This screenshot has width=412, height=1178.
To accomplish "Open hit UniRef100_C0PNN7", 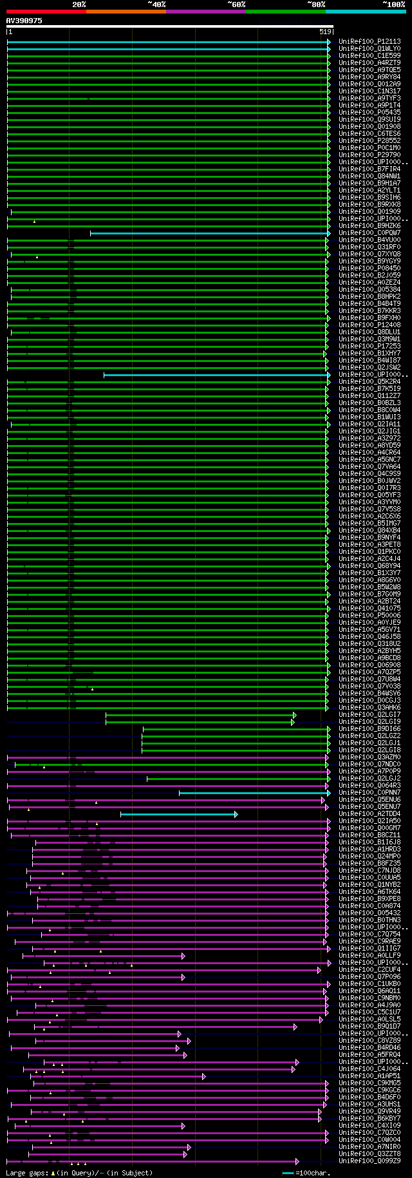I will click(370, 793).
